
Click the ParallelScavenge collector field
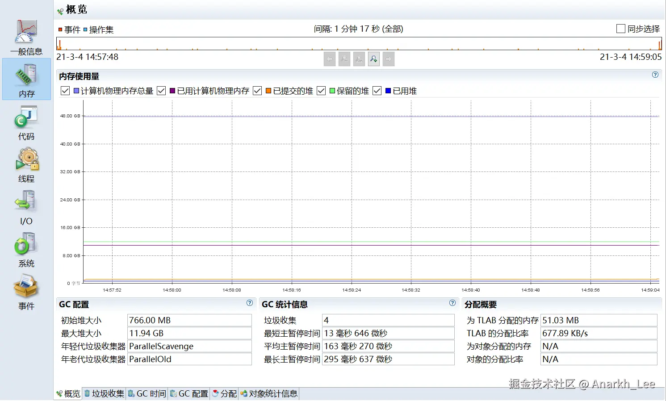coord(189,346)
